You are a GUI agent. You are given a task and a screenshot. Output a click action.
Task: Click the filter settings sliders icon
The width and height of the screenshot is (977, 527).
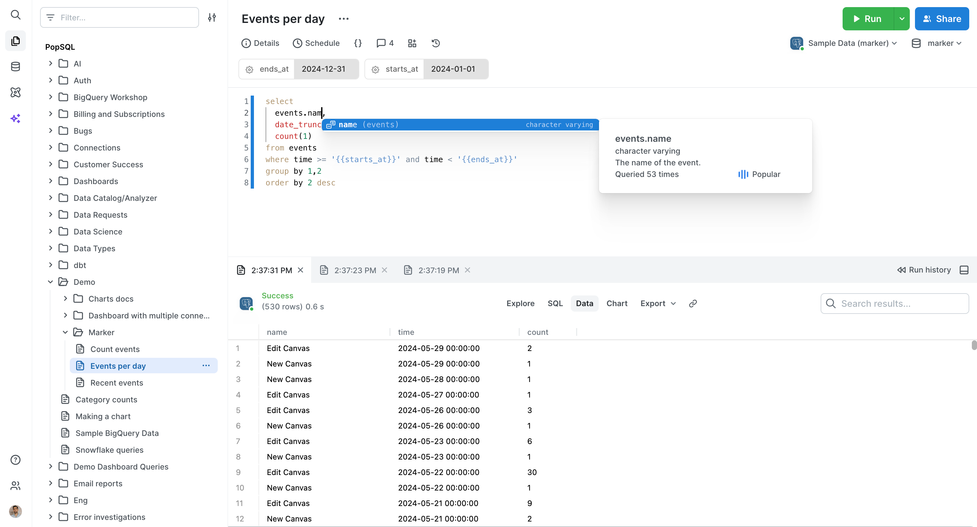[x=212, y=17]
